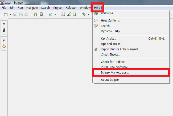Open Eclipse Marketplace
The height and width of the screenshot is (116, 173).
(131, 72)
